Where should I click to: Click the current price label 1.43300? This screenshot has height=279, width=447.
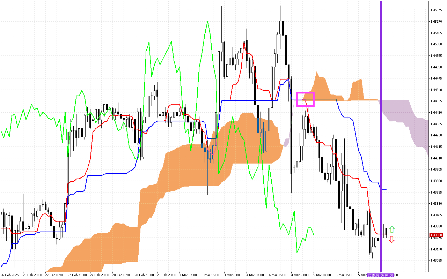(436, 235)
